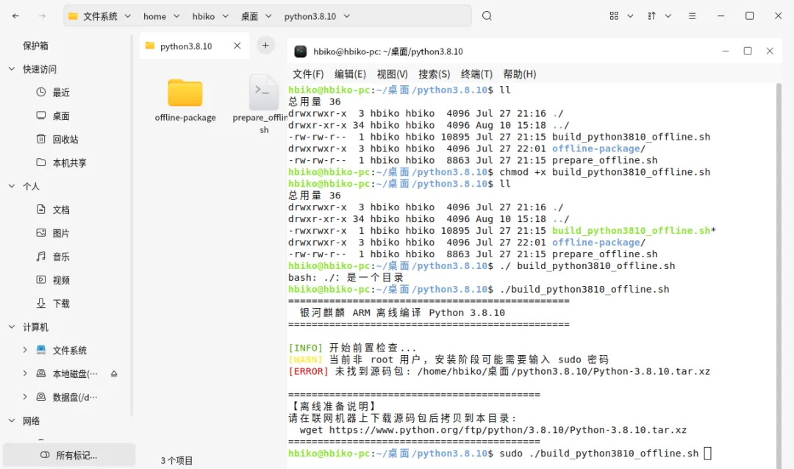Screen dimensions: 794x469
Task: Minimize the terminal window
Action: 725,51
